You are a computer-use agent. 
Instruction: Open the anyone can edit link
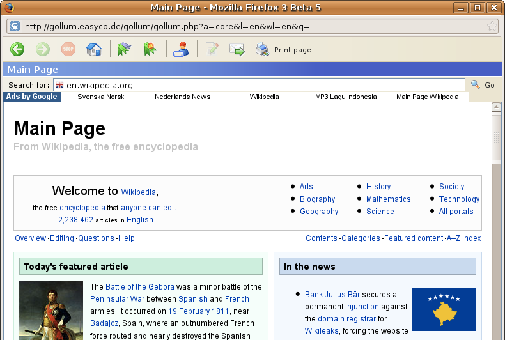click(148, 208)
